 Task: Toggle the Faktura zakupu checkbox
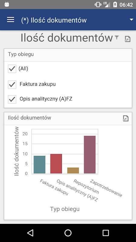[x=12, y=85]
